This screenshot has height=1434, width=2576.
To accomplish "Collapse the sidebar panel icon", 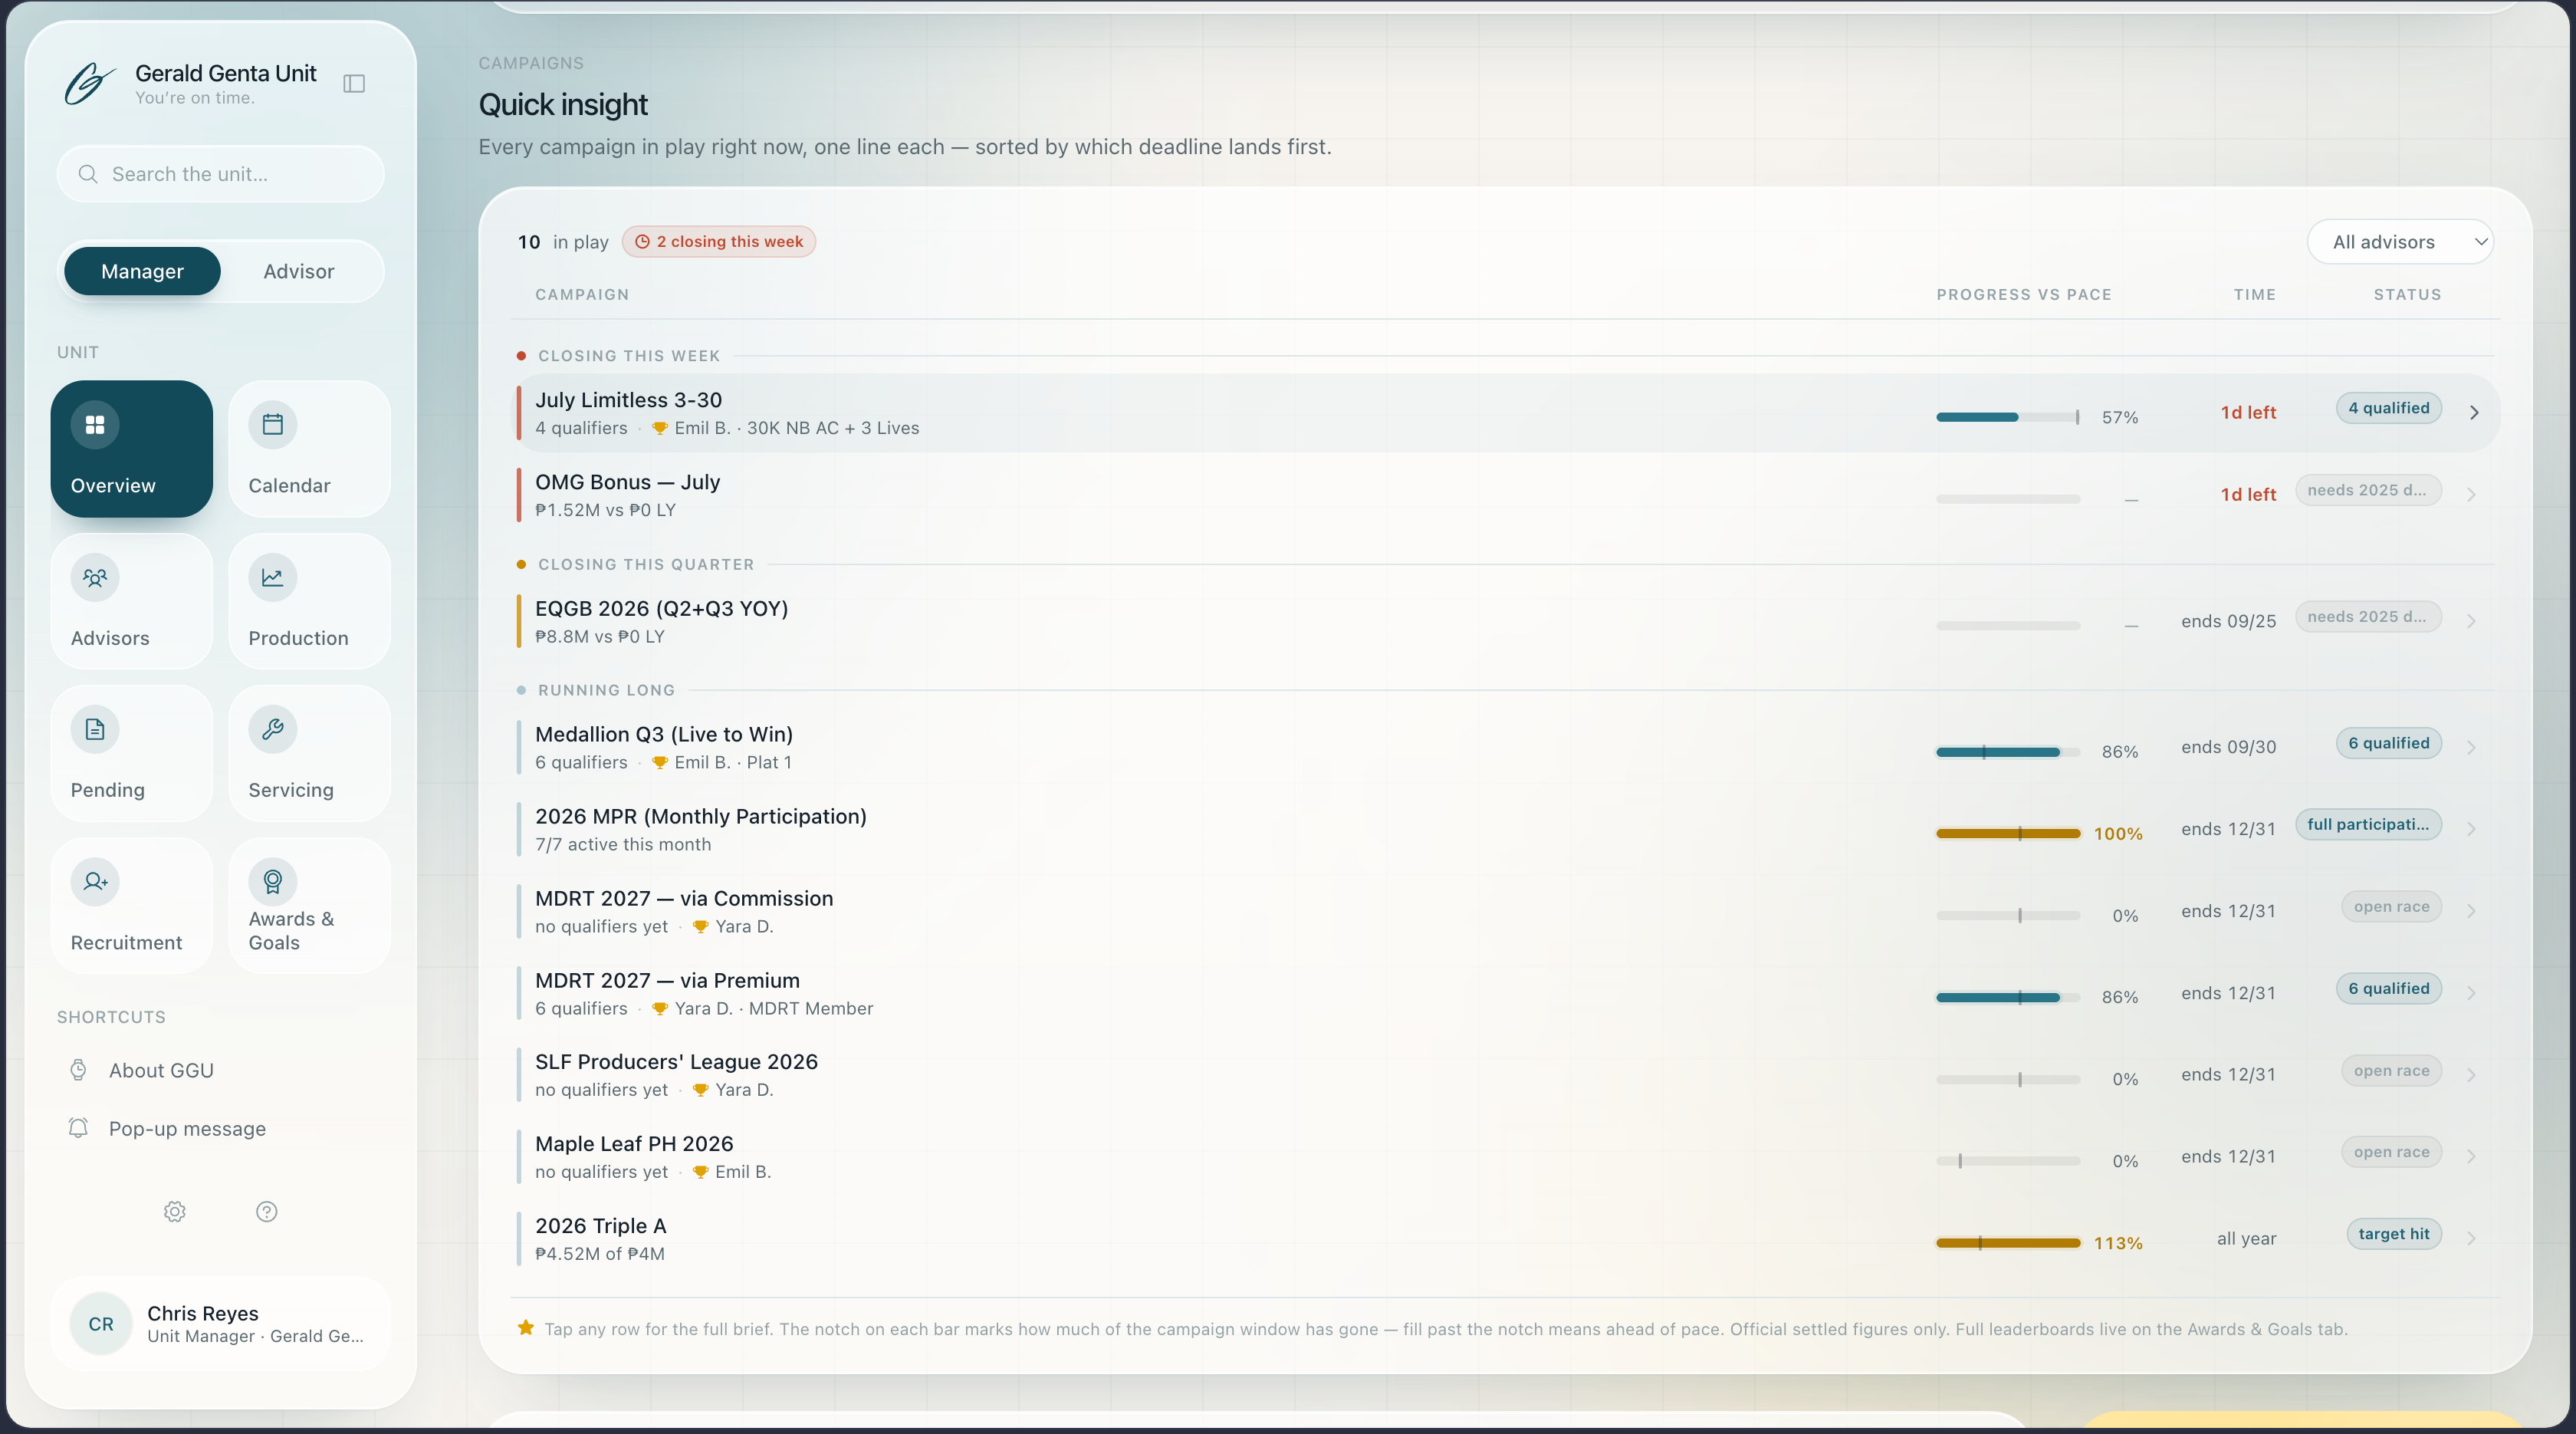I will (x=354, y=83).
